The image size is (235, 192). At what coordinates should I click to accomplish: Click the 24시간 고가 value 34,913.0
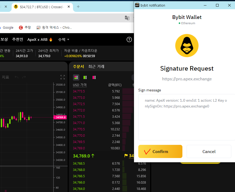click(22, 56)
